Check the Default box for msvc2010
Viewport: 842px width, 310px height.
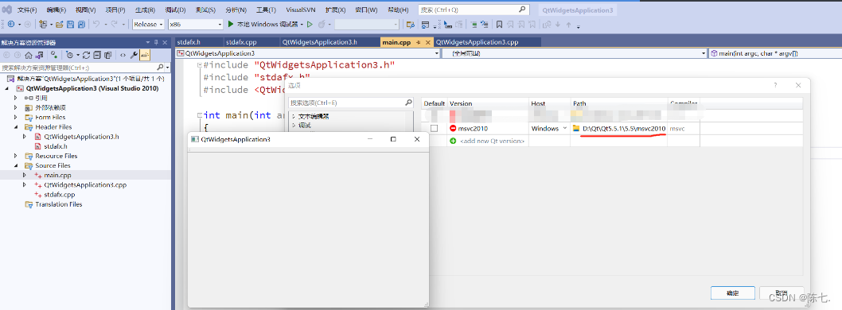[434, 129]
